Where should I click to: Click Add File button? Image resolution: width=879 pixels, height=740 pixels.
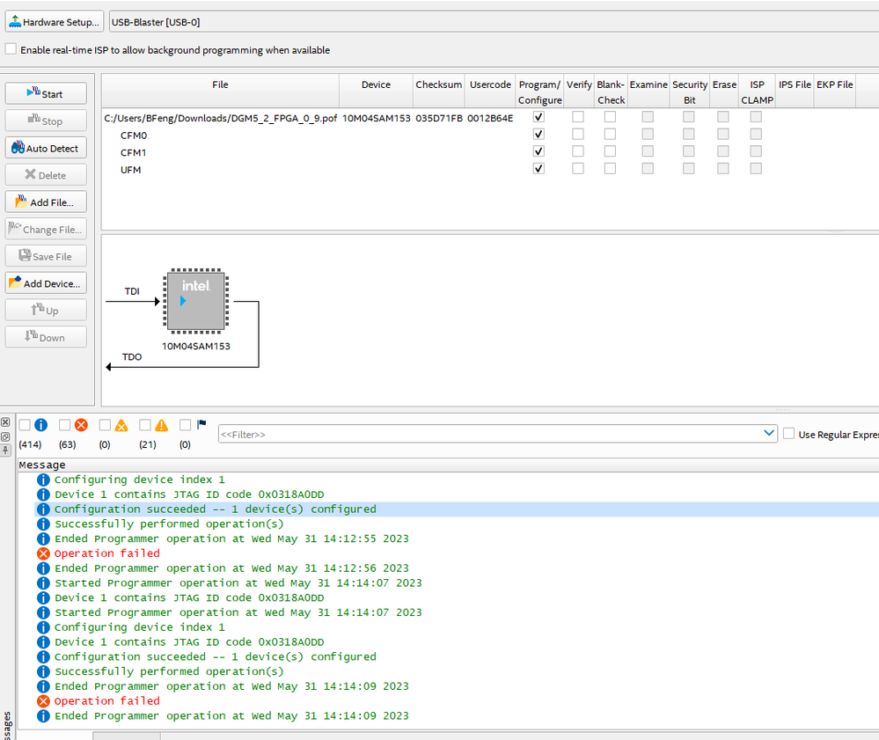tap(46, 201)
